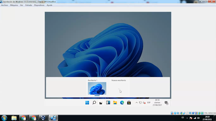Open host Action Center flag icon
Viewport: 216px width, 121px height.
pos(191,118)
